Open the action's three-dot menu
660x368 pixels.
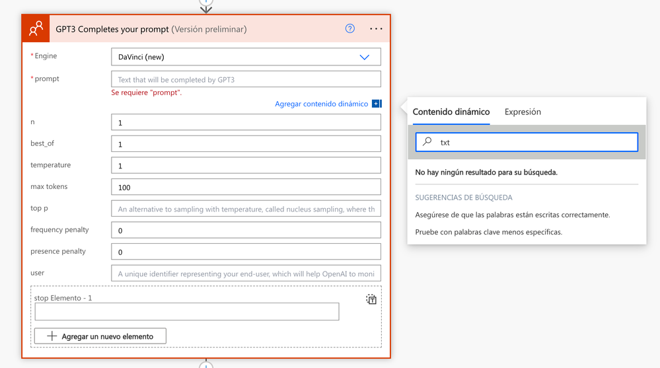[x=376, y=28]
